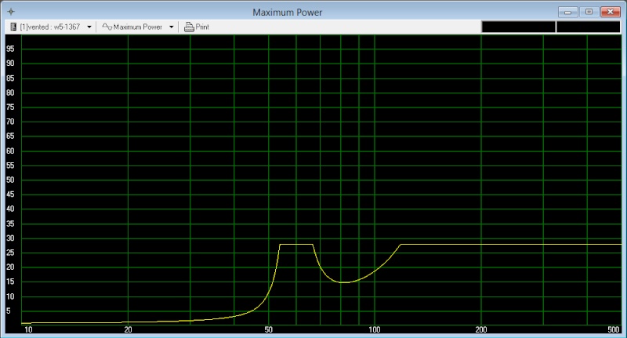
Task: Close the Maximum Power window
Action: point(611,12)
